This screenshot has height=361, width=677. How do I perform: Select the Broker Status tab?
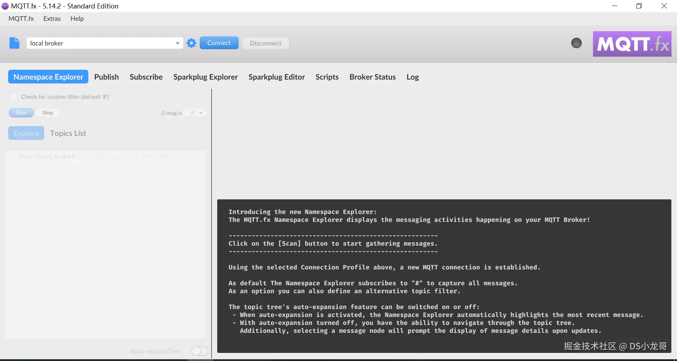click(372, 77)
